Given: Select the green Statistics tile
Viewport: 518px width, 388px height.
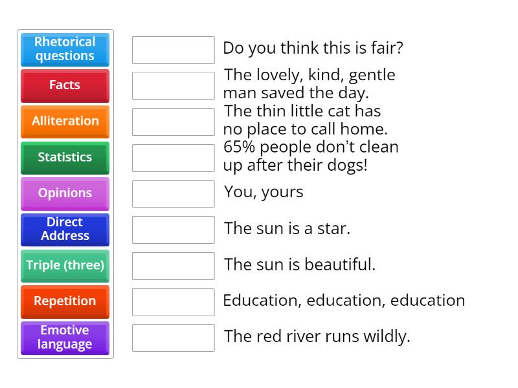Looking at the screenshot, I should [65, 157].
